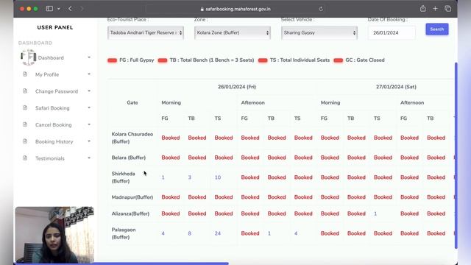Select Palasgaon Friday afternoon TB value 1
471x265 pixels.
pyautogui.click(x=269, y=233)
